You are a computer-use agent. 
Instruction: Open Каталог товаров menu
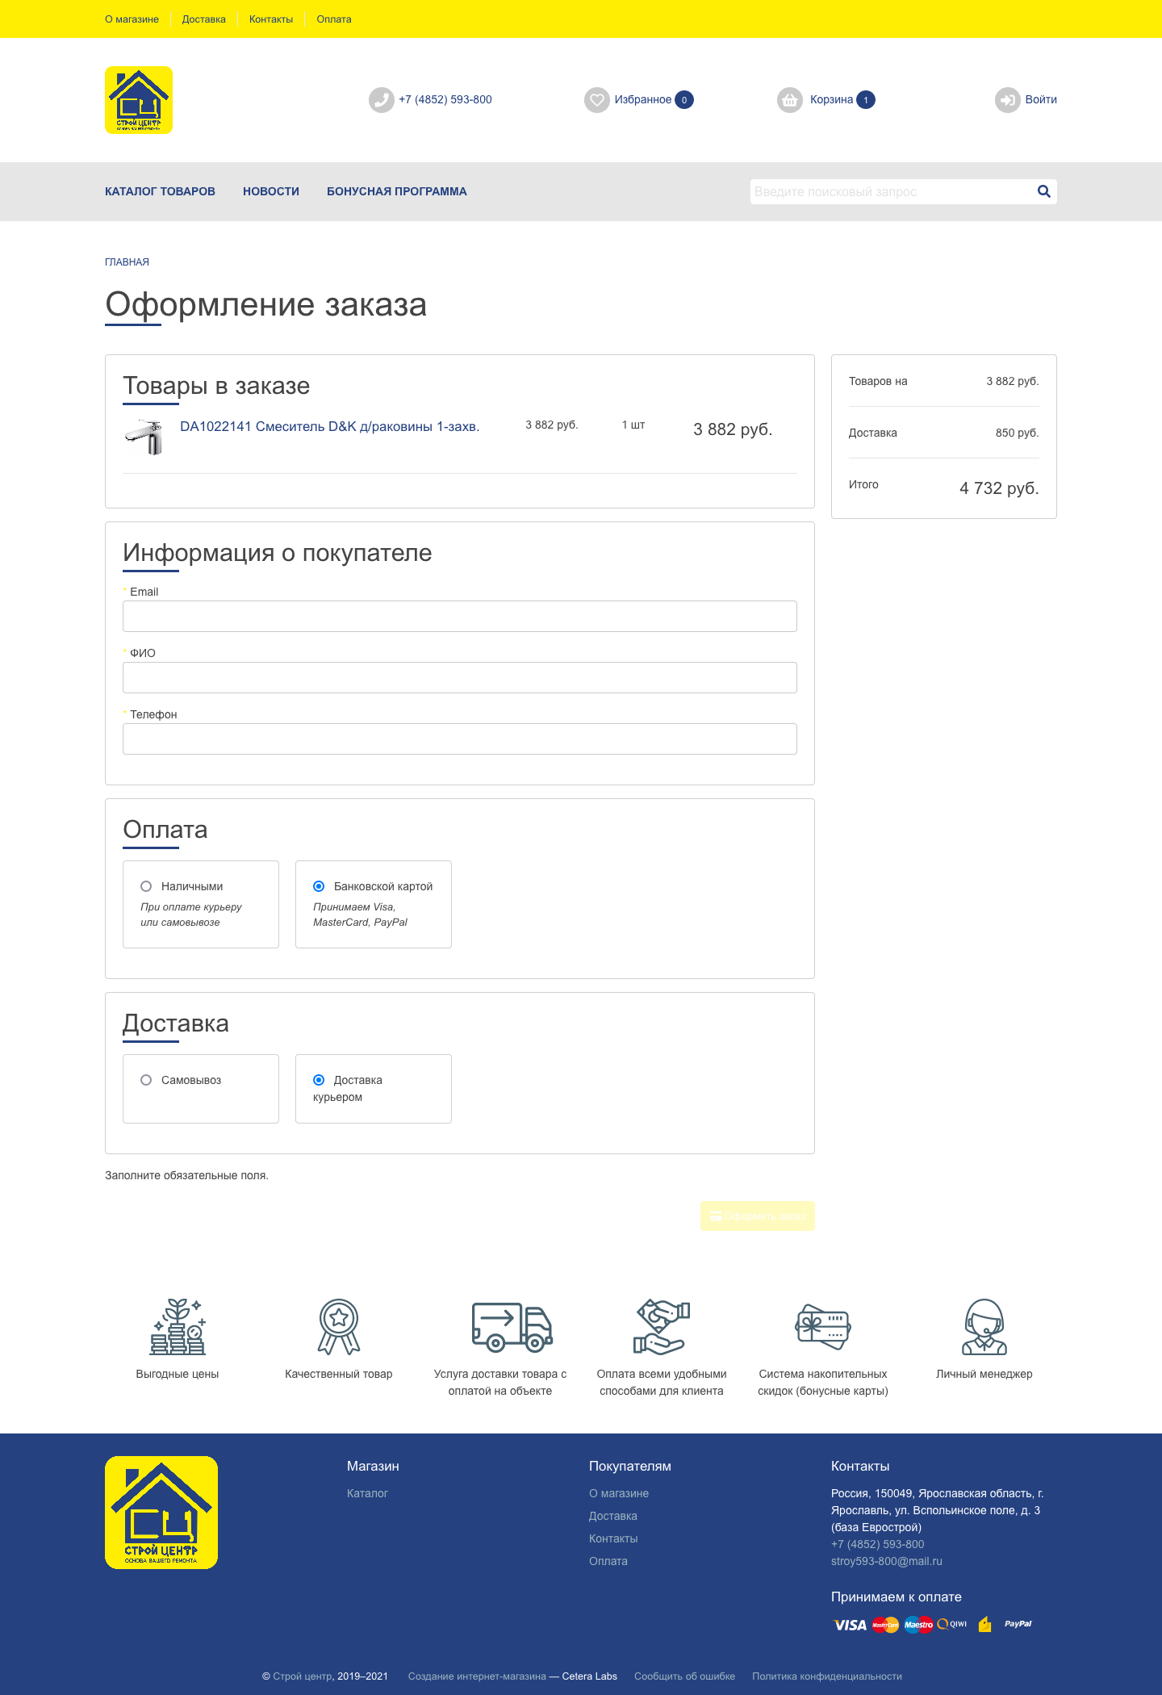pyautogui.click(x=160, y=191)
